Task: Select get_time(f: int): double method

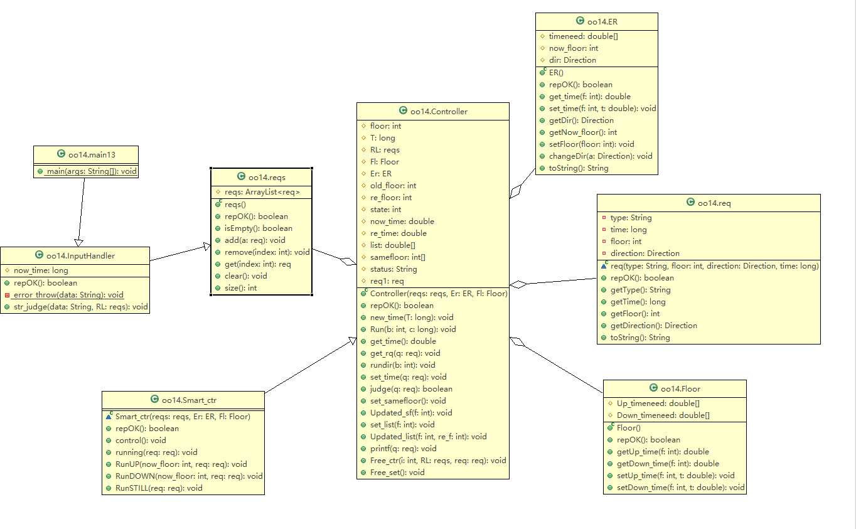Action: coord(589,97)
